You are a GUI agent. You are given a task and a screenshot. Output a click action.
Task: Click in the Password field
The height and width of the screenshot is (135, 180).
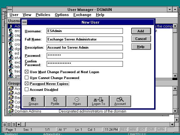(85, 56)
